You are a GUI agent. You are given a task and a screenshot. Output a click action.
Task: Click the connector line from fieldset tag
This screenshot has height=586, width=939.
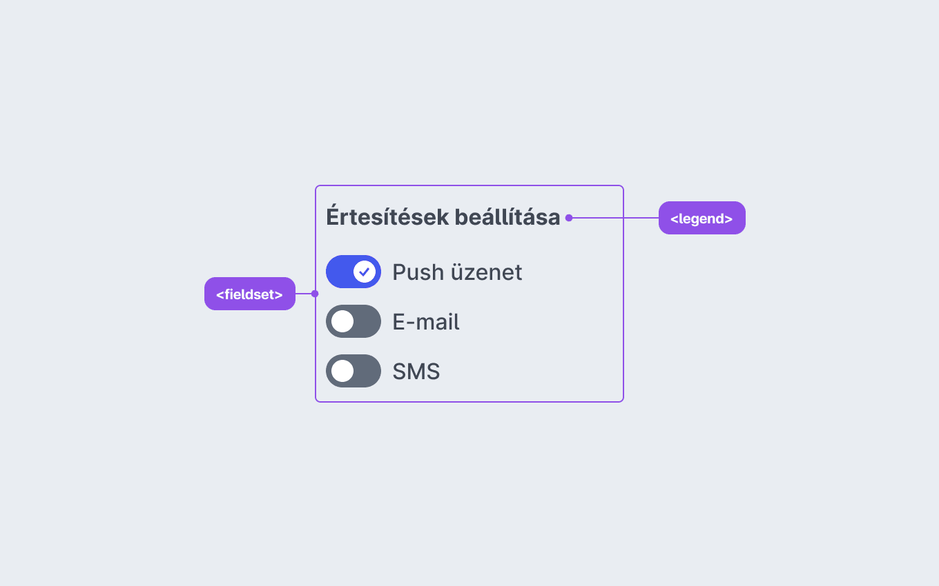[304, 294]
